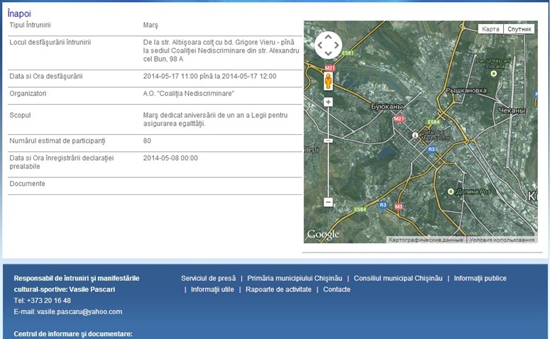Click the Scopul row label
The height and width of the screenshot is (339, 550).
[20, 116]
